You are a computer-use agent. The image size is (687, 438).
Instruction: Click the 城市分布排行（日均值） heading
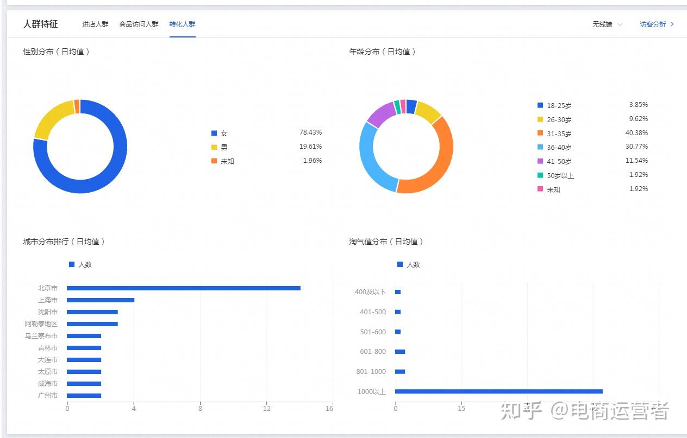[x=64, y=242]
